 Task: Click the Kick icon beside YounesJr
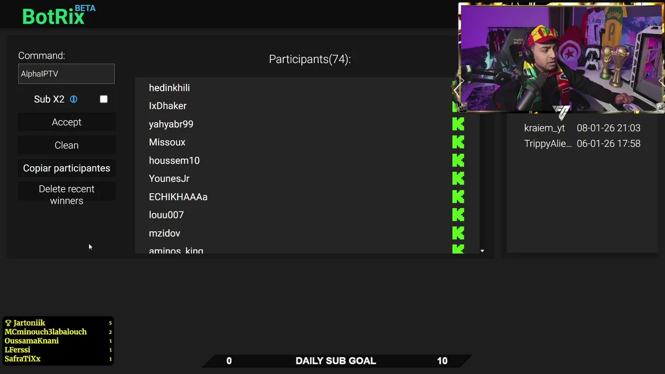(458, 178)
